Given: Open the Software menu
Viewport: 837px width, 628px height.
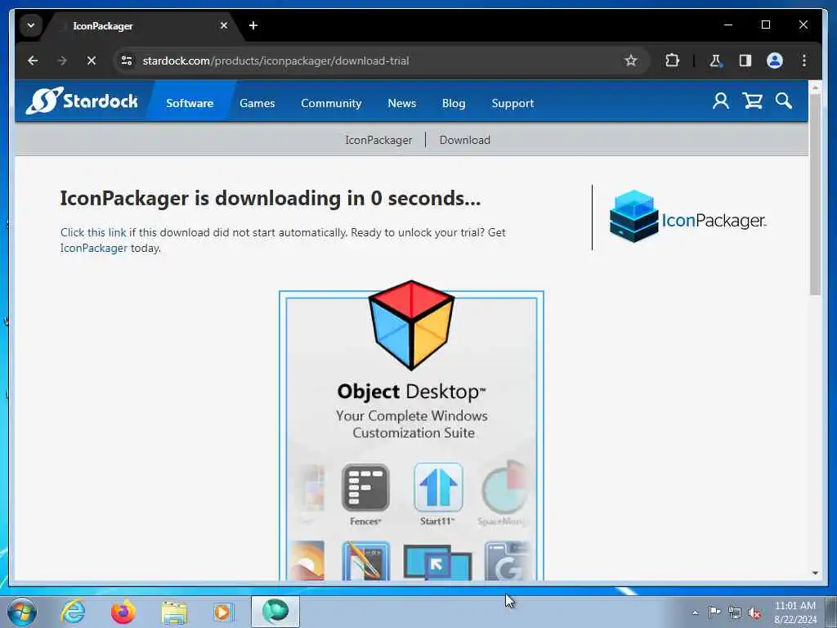Looking at the screenshot, I should point(190,103).
